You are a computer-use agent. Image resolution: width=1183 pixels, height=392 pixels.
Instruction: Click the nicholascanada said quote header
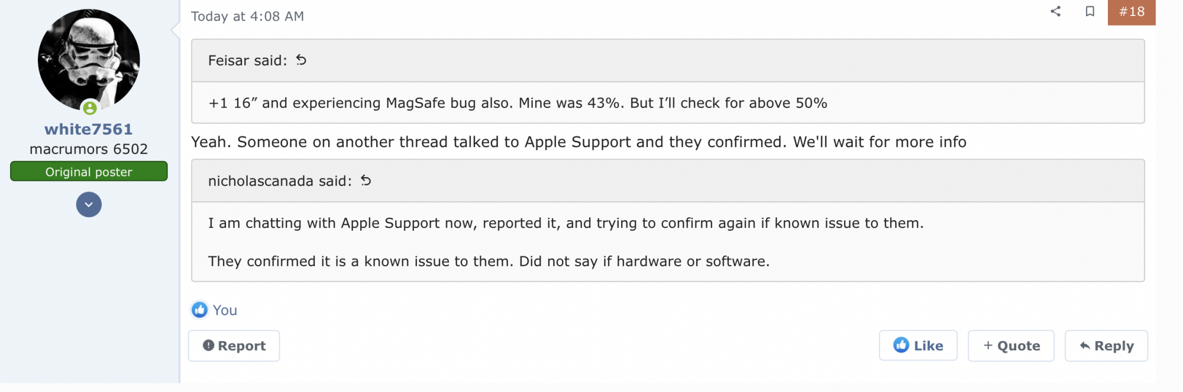[280, 181]
